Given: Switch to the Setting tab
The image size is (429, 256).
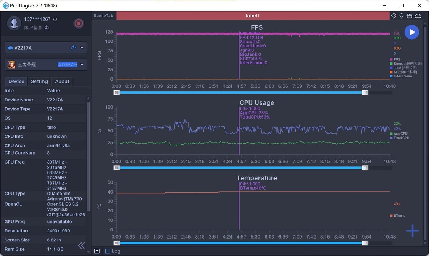Looking at the screenshot, I should [39, 81].
